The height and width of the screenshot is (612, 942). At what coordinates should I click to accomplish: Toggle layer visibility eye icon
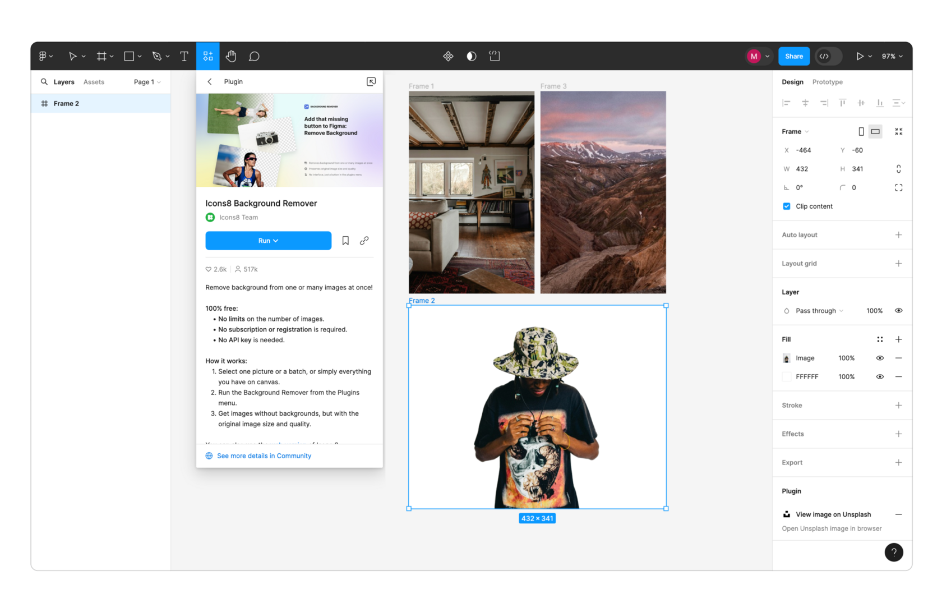899,311
